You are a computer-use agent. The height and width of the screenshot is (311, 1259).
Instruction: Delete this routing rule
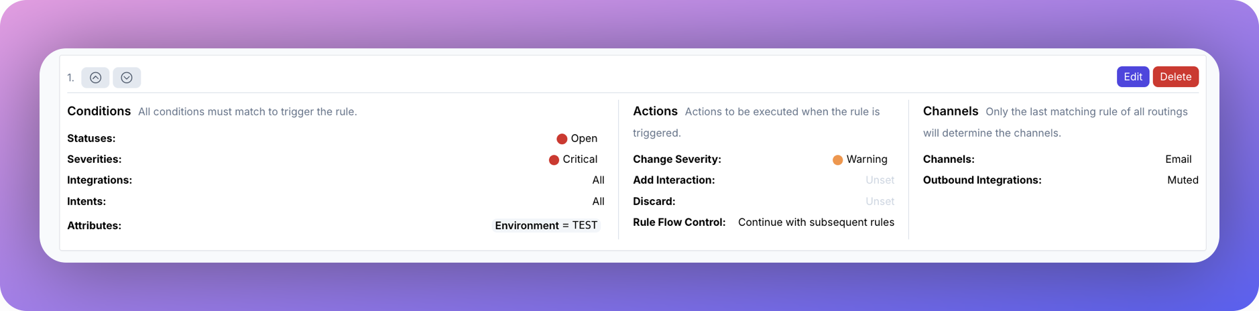1175,76
